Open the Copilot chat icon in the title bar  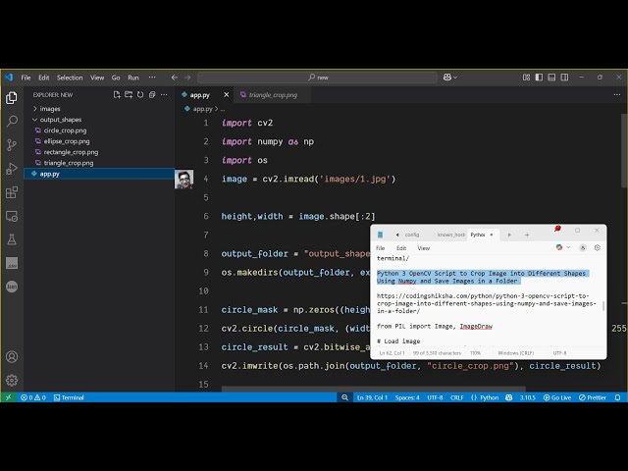click(x=447, y=78)
